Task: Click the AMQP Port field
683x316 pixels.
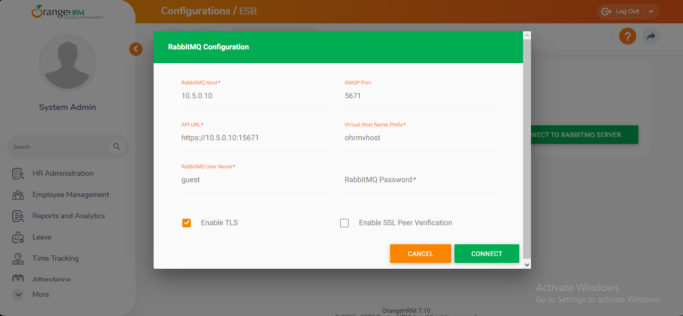Action: pyautogui.click(x=420, y=96)
